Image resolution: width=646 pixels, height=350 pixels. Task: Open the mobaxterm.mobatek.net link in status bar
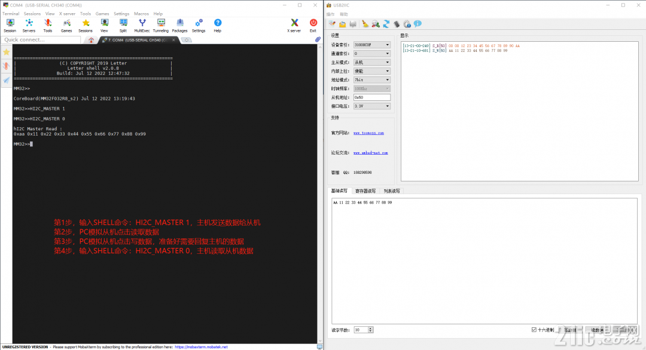(x=201, y=347)
